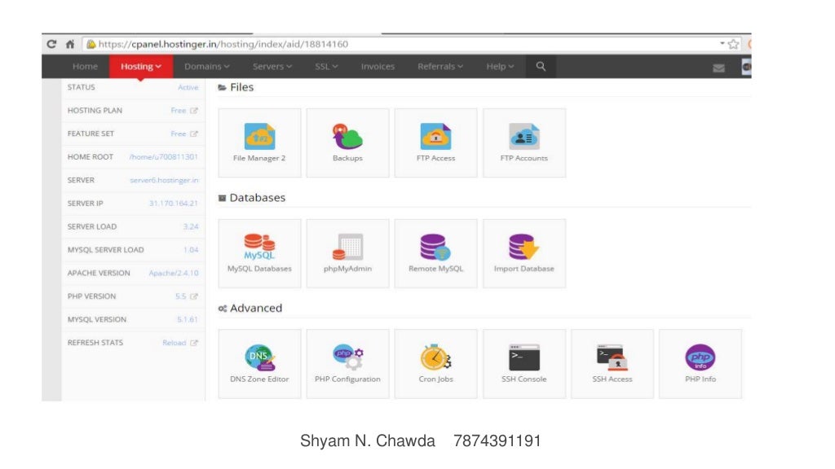The image size is (835, 469).
Task: Launch phpMyAdmin
Action: [x=347, y=253]
